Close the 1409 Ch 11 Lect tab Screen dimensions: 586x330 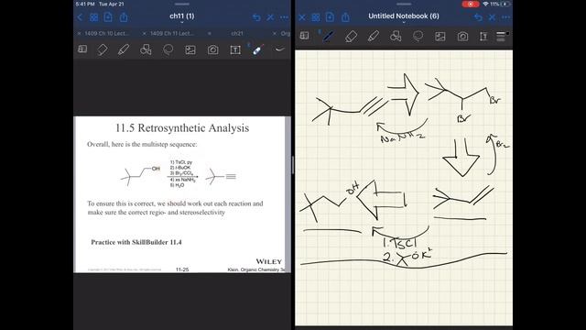(145, 33)
